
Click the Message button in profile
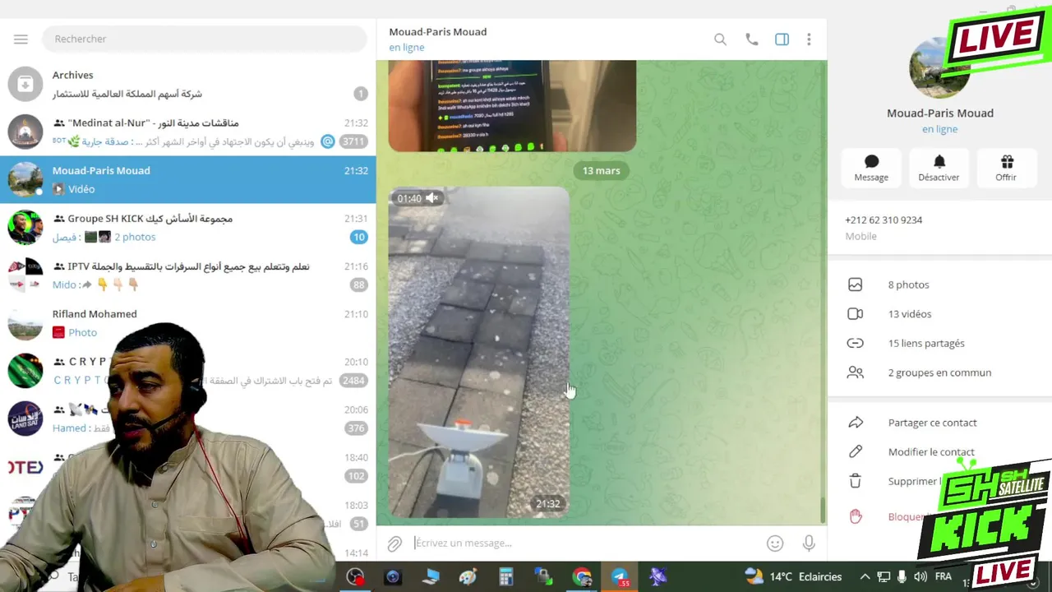click(871, 168)
